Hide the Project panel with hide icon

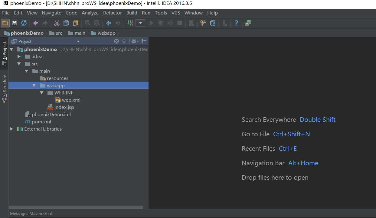pos(144,41)
